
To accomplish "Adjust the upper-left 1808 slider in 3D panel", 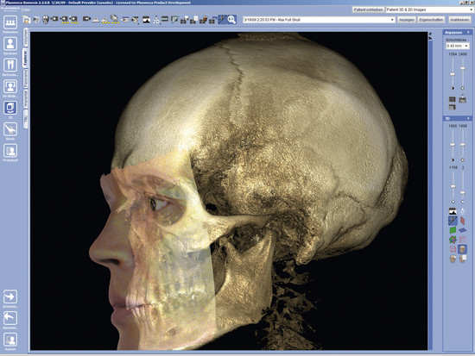I will point(453,145).
